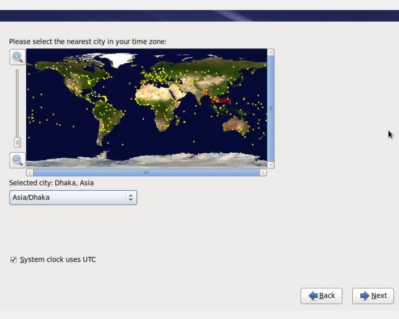This screenshot has width=399, height=319.
Task: Open the Asia/Dhaka time zone dropdown
Action: [73, 198]
